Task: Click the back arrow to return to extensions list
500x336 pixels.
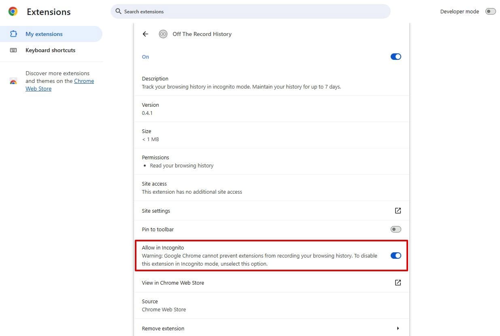Action: (145, 34)
